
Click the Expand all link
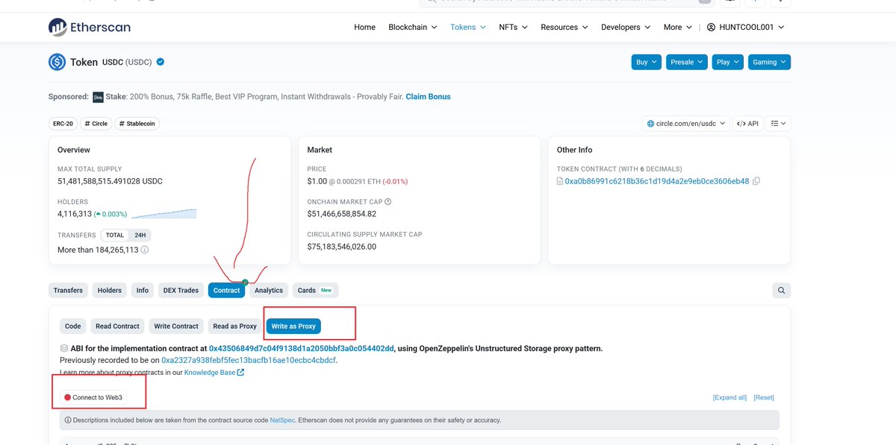coord(729,398)
